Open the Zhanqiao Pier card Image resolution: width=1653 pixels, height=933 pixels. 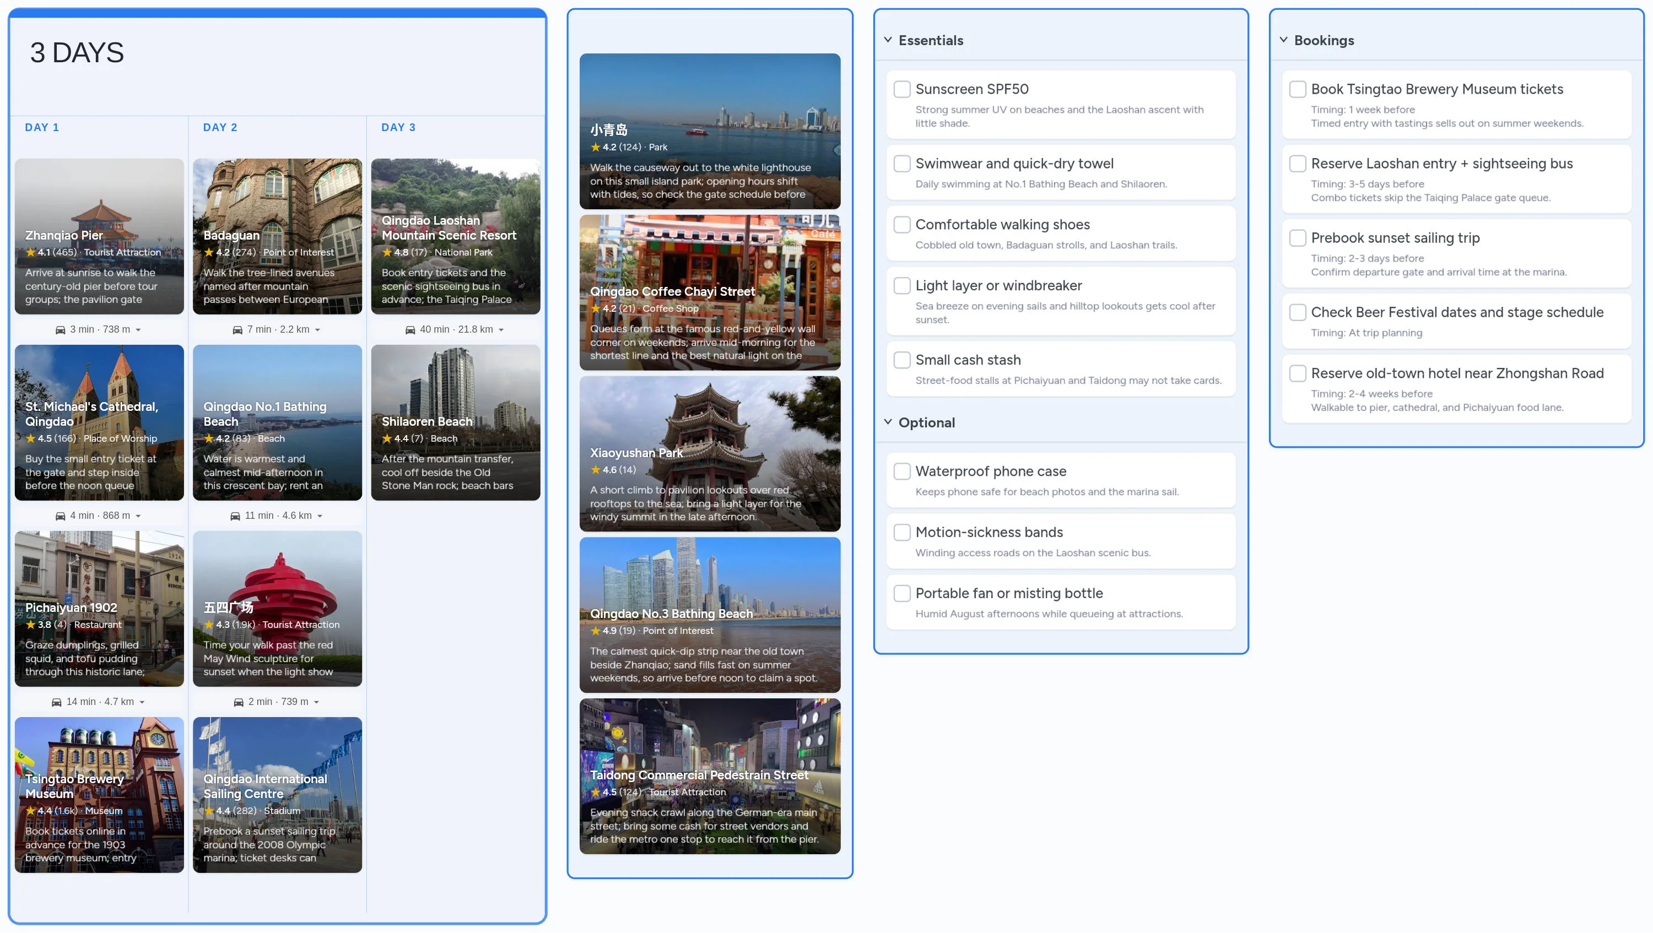100,237
